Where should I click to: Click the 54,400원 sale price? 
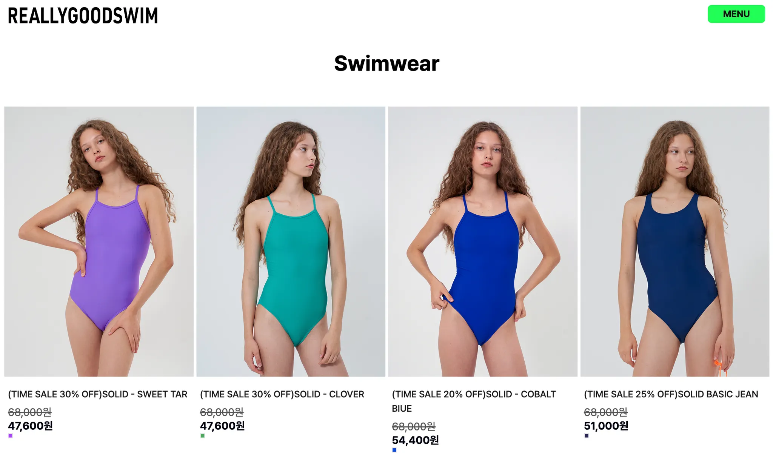(x=415, y=440)
